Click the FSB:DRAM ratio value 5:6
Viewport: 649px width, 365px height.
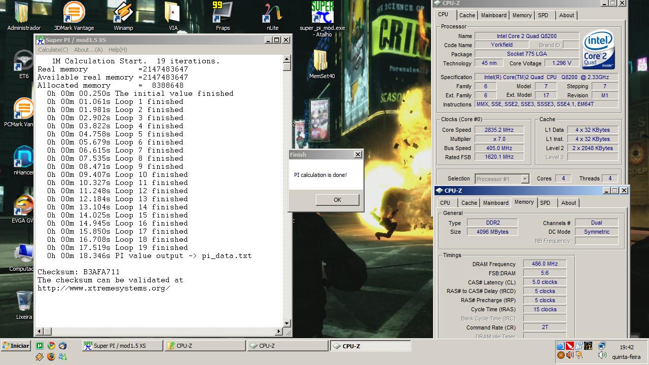(545, 273)
